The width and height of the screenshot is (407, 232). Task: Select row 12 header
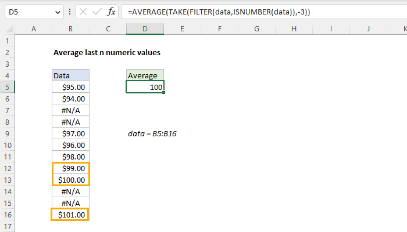coord(7,169)
